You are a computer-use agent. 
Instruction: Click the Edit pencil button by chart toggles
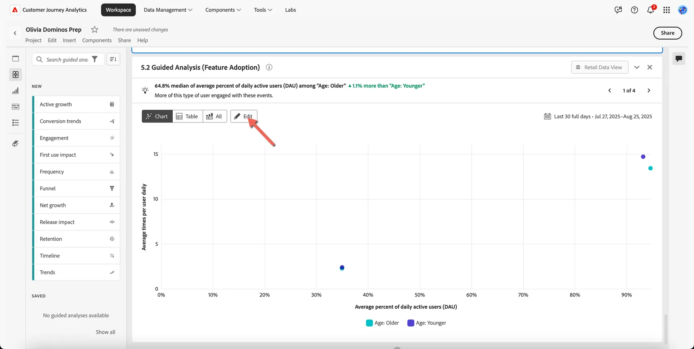pos(244,116)
